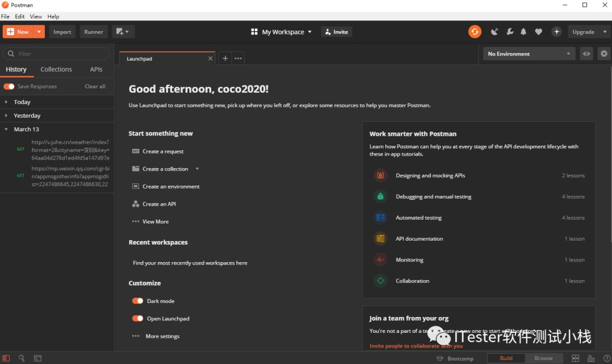Viewport: 612px width, 364px height.
Task: Open the Help menu
Action: pos(53,16)
